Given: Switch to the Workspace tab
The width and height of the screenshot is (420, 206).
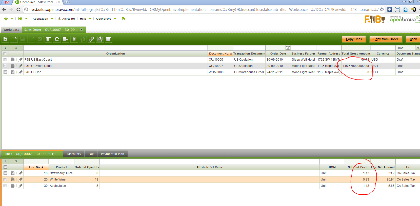Looking at the screenshot, I should [x=11, y=30].
